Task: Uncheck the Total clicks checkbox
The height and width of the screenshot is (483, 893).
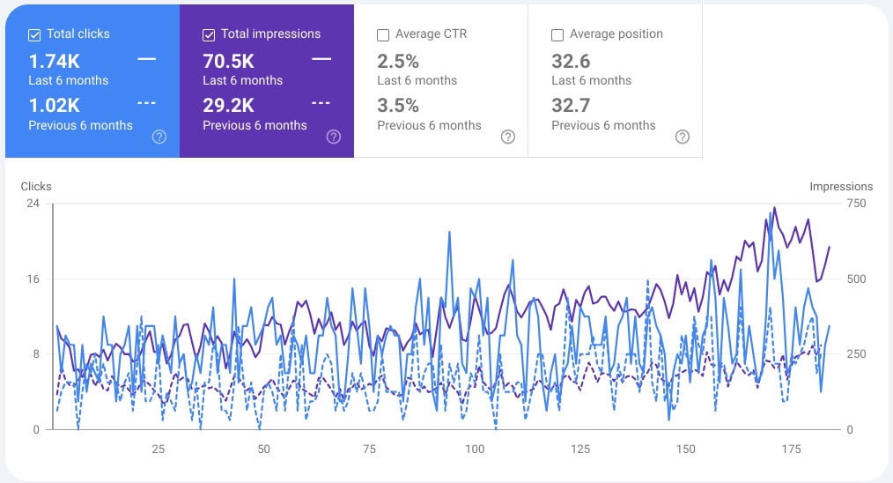Action: pos(34,34)
